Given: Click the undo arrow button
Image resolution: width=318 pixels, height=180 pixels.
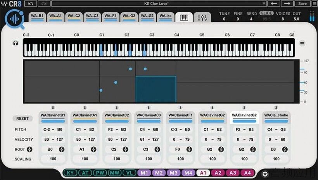Looking at the screenshot, I should coord(31,3).
